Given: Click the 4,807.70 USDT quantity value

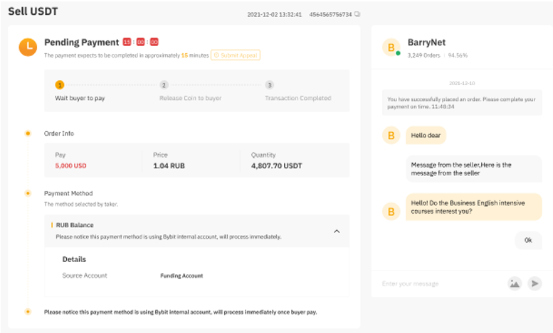Looking at the screenshot, I should (x=276, y=165).
